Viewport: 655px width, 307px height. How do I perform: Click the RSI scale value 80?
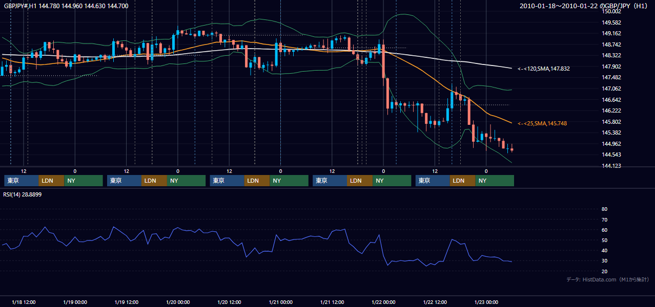point(604,209)
